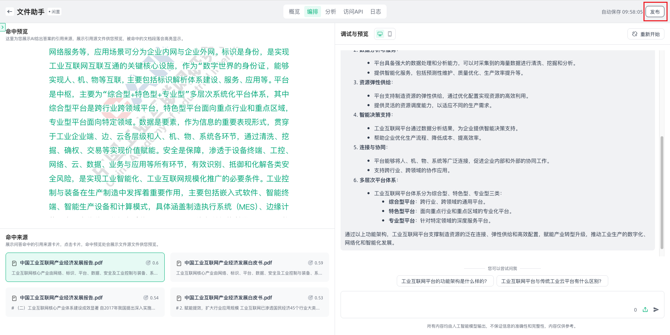Open the 访问API tab
This screenshot has height=335, width=670.
[x=353, y=12]
